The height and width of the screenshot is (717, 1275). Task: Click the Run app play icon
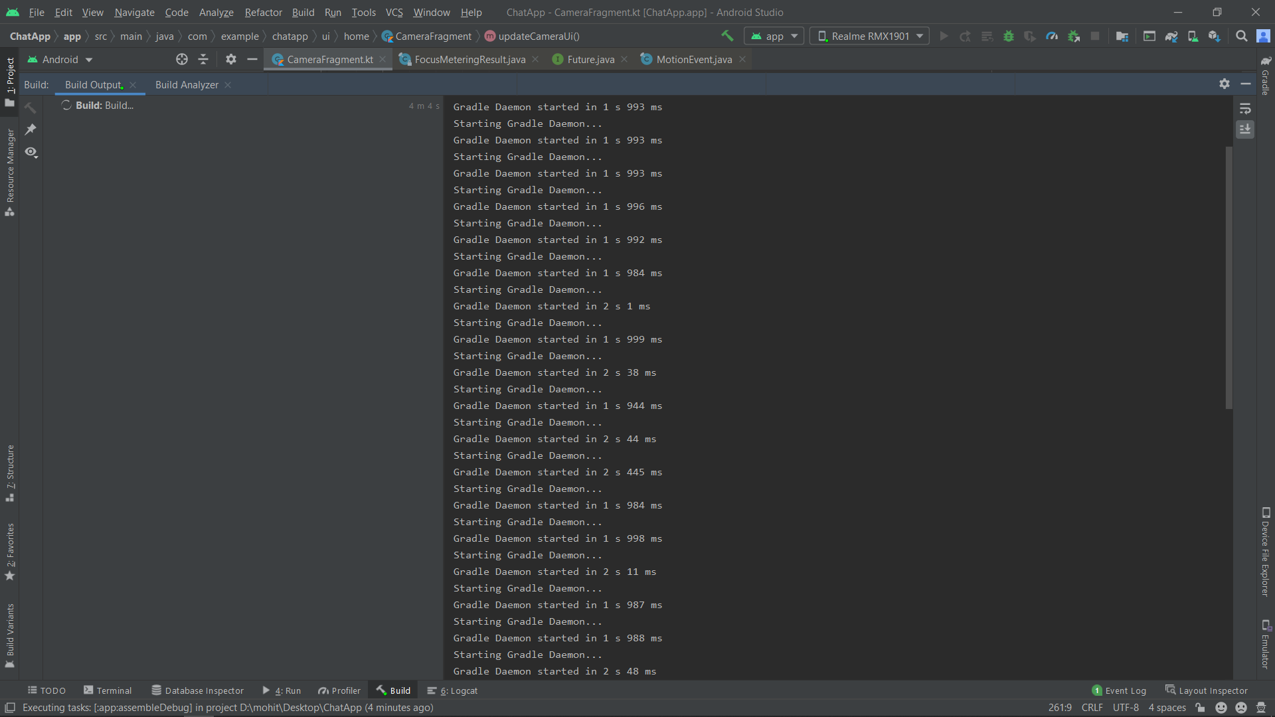pyautogui.click(x=944, y=36)
